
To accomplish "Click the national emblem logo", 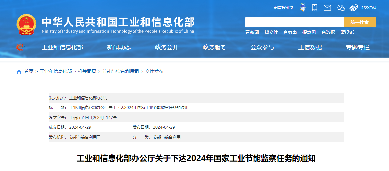I will tap(27, 25).
